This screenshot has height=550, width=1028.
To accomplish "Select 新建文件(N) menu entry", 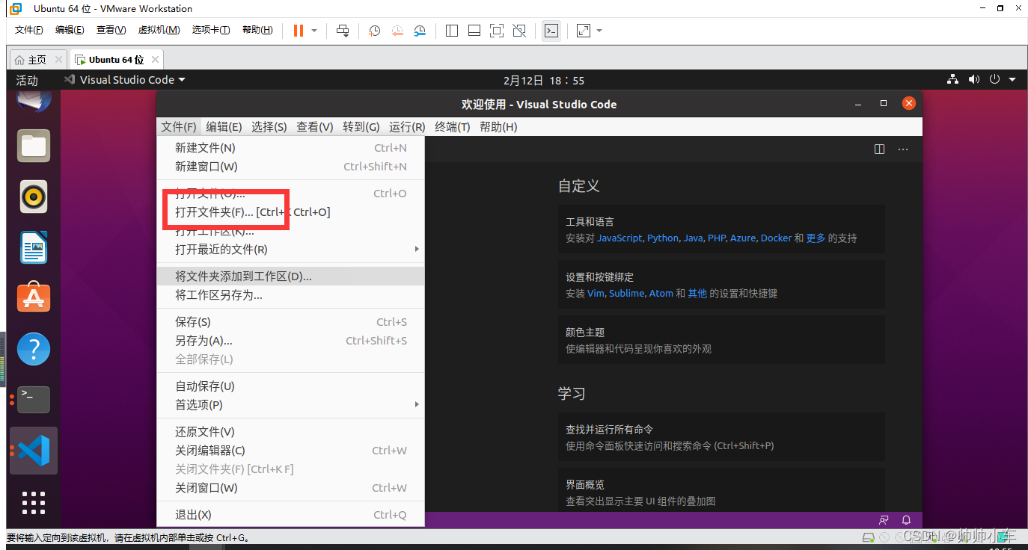I will [290, 148].
